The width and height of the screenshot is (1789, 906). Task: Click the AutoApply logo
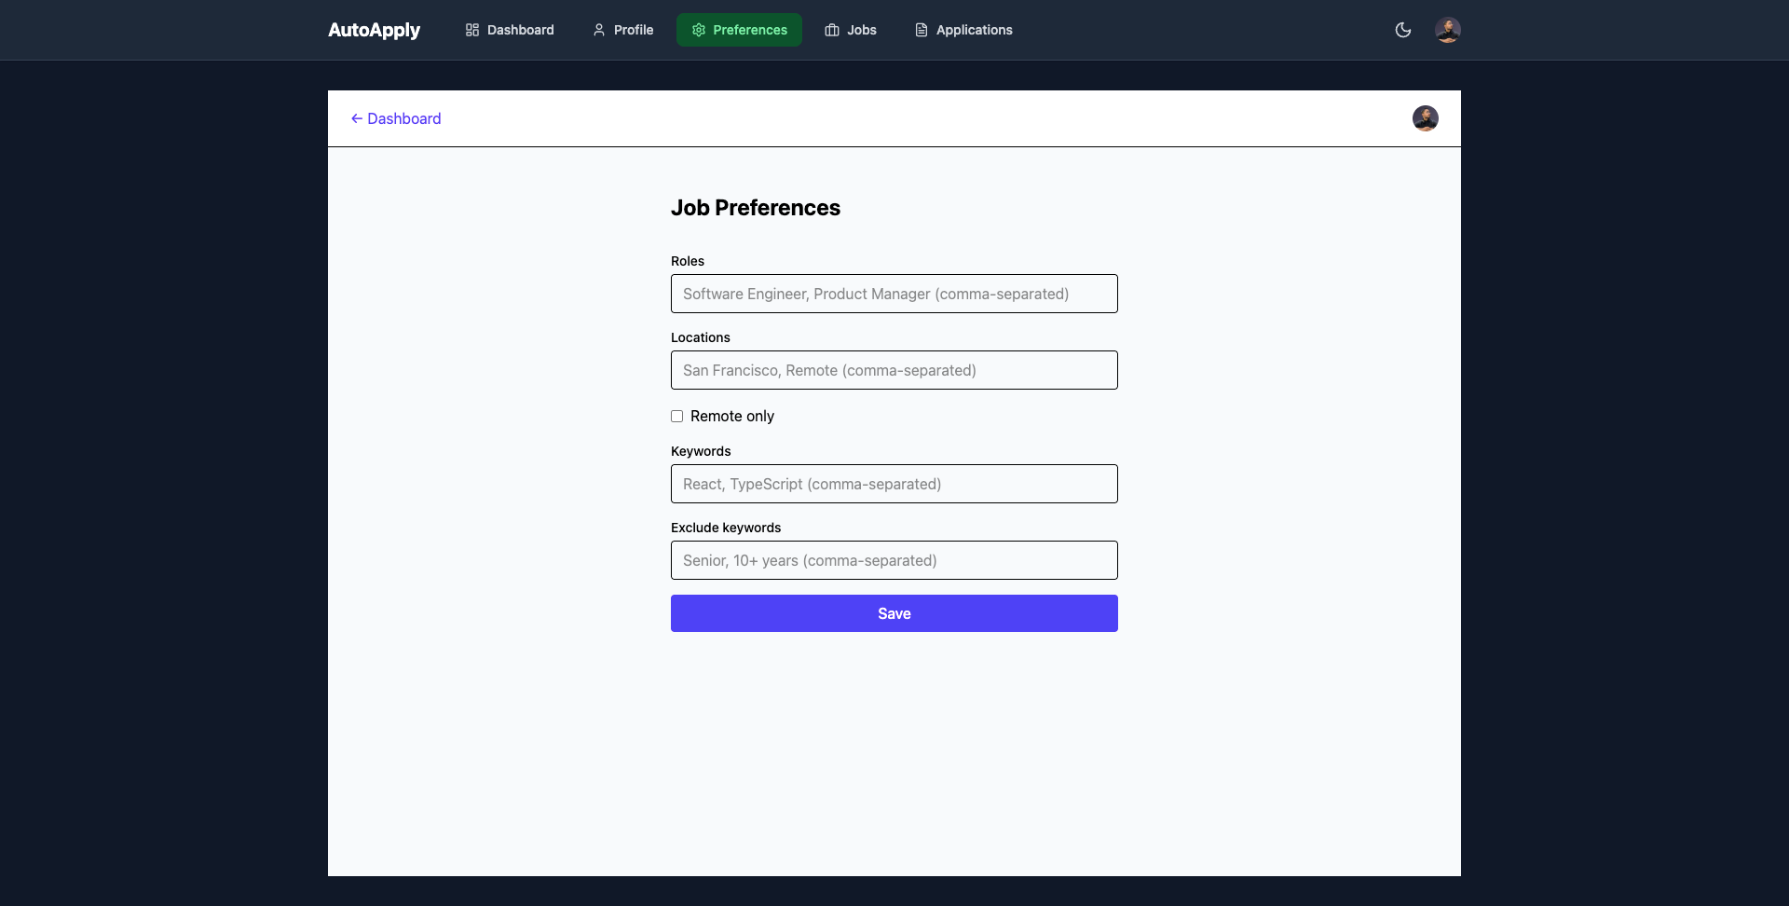pos(374,30)
